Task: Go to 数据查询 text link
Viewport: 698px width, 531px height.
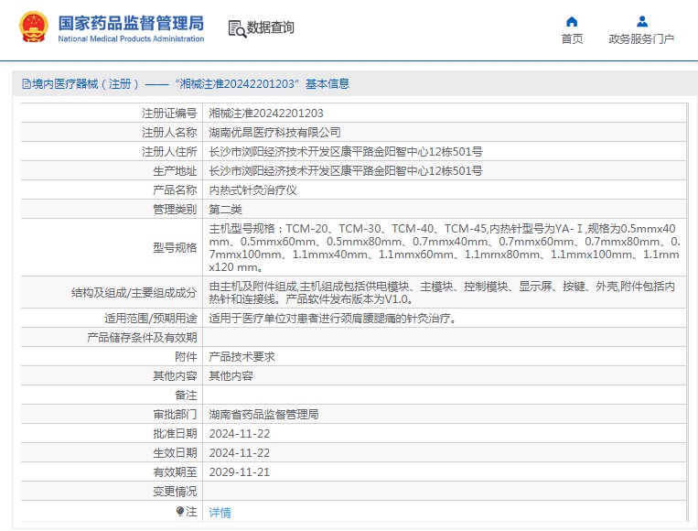Action: [x=271, y=28]
